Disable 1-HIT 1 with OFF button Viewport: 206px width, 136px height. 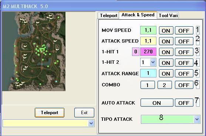click(184, 52)
